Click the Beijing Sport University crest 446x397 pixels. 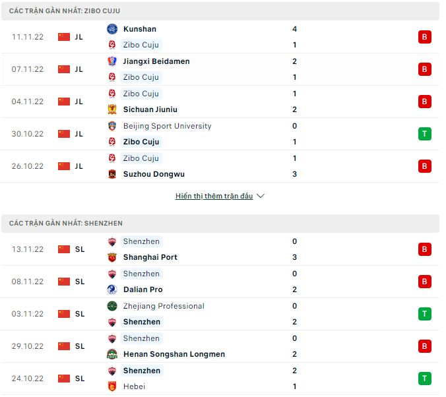[111, 126]
